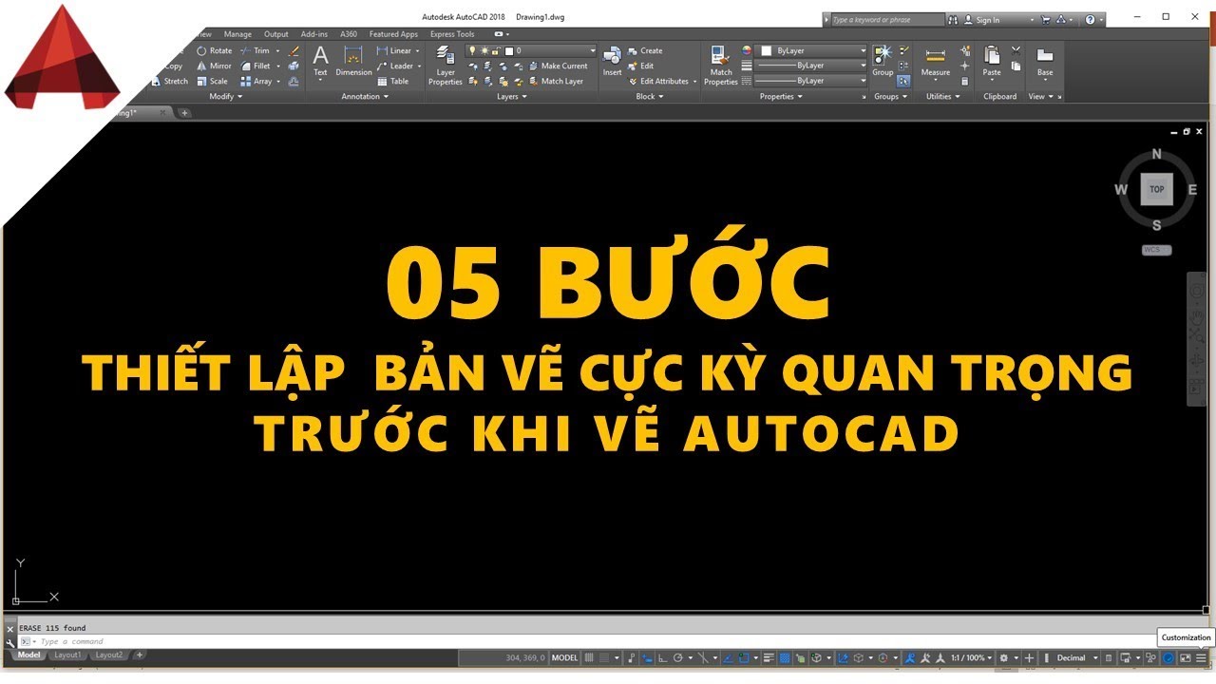Open the WCS coordinate system dropdown
1216x684 pixels.
click(1156, 250)
